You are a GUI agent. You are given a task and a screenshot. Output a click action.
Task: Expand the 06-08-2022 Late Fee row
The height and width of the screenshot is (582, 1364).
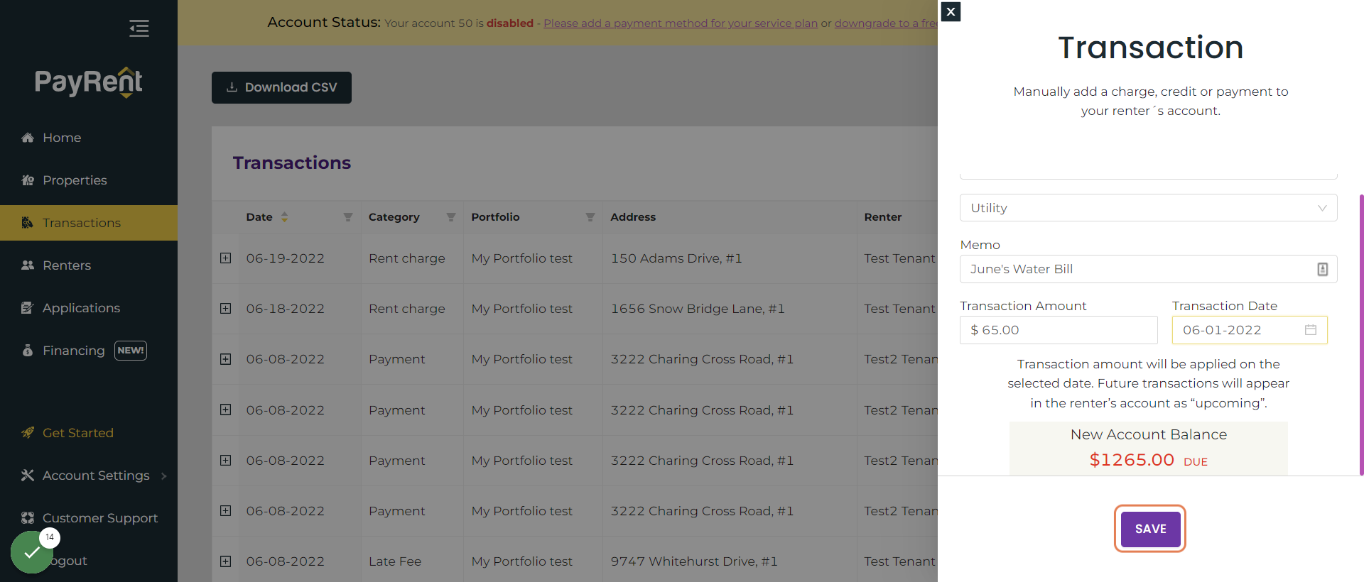point(226,561)
